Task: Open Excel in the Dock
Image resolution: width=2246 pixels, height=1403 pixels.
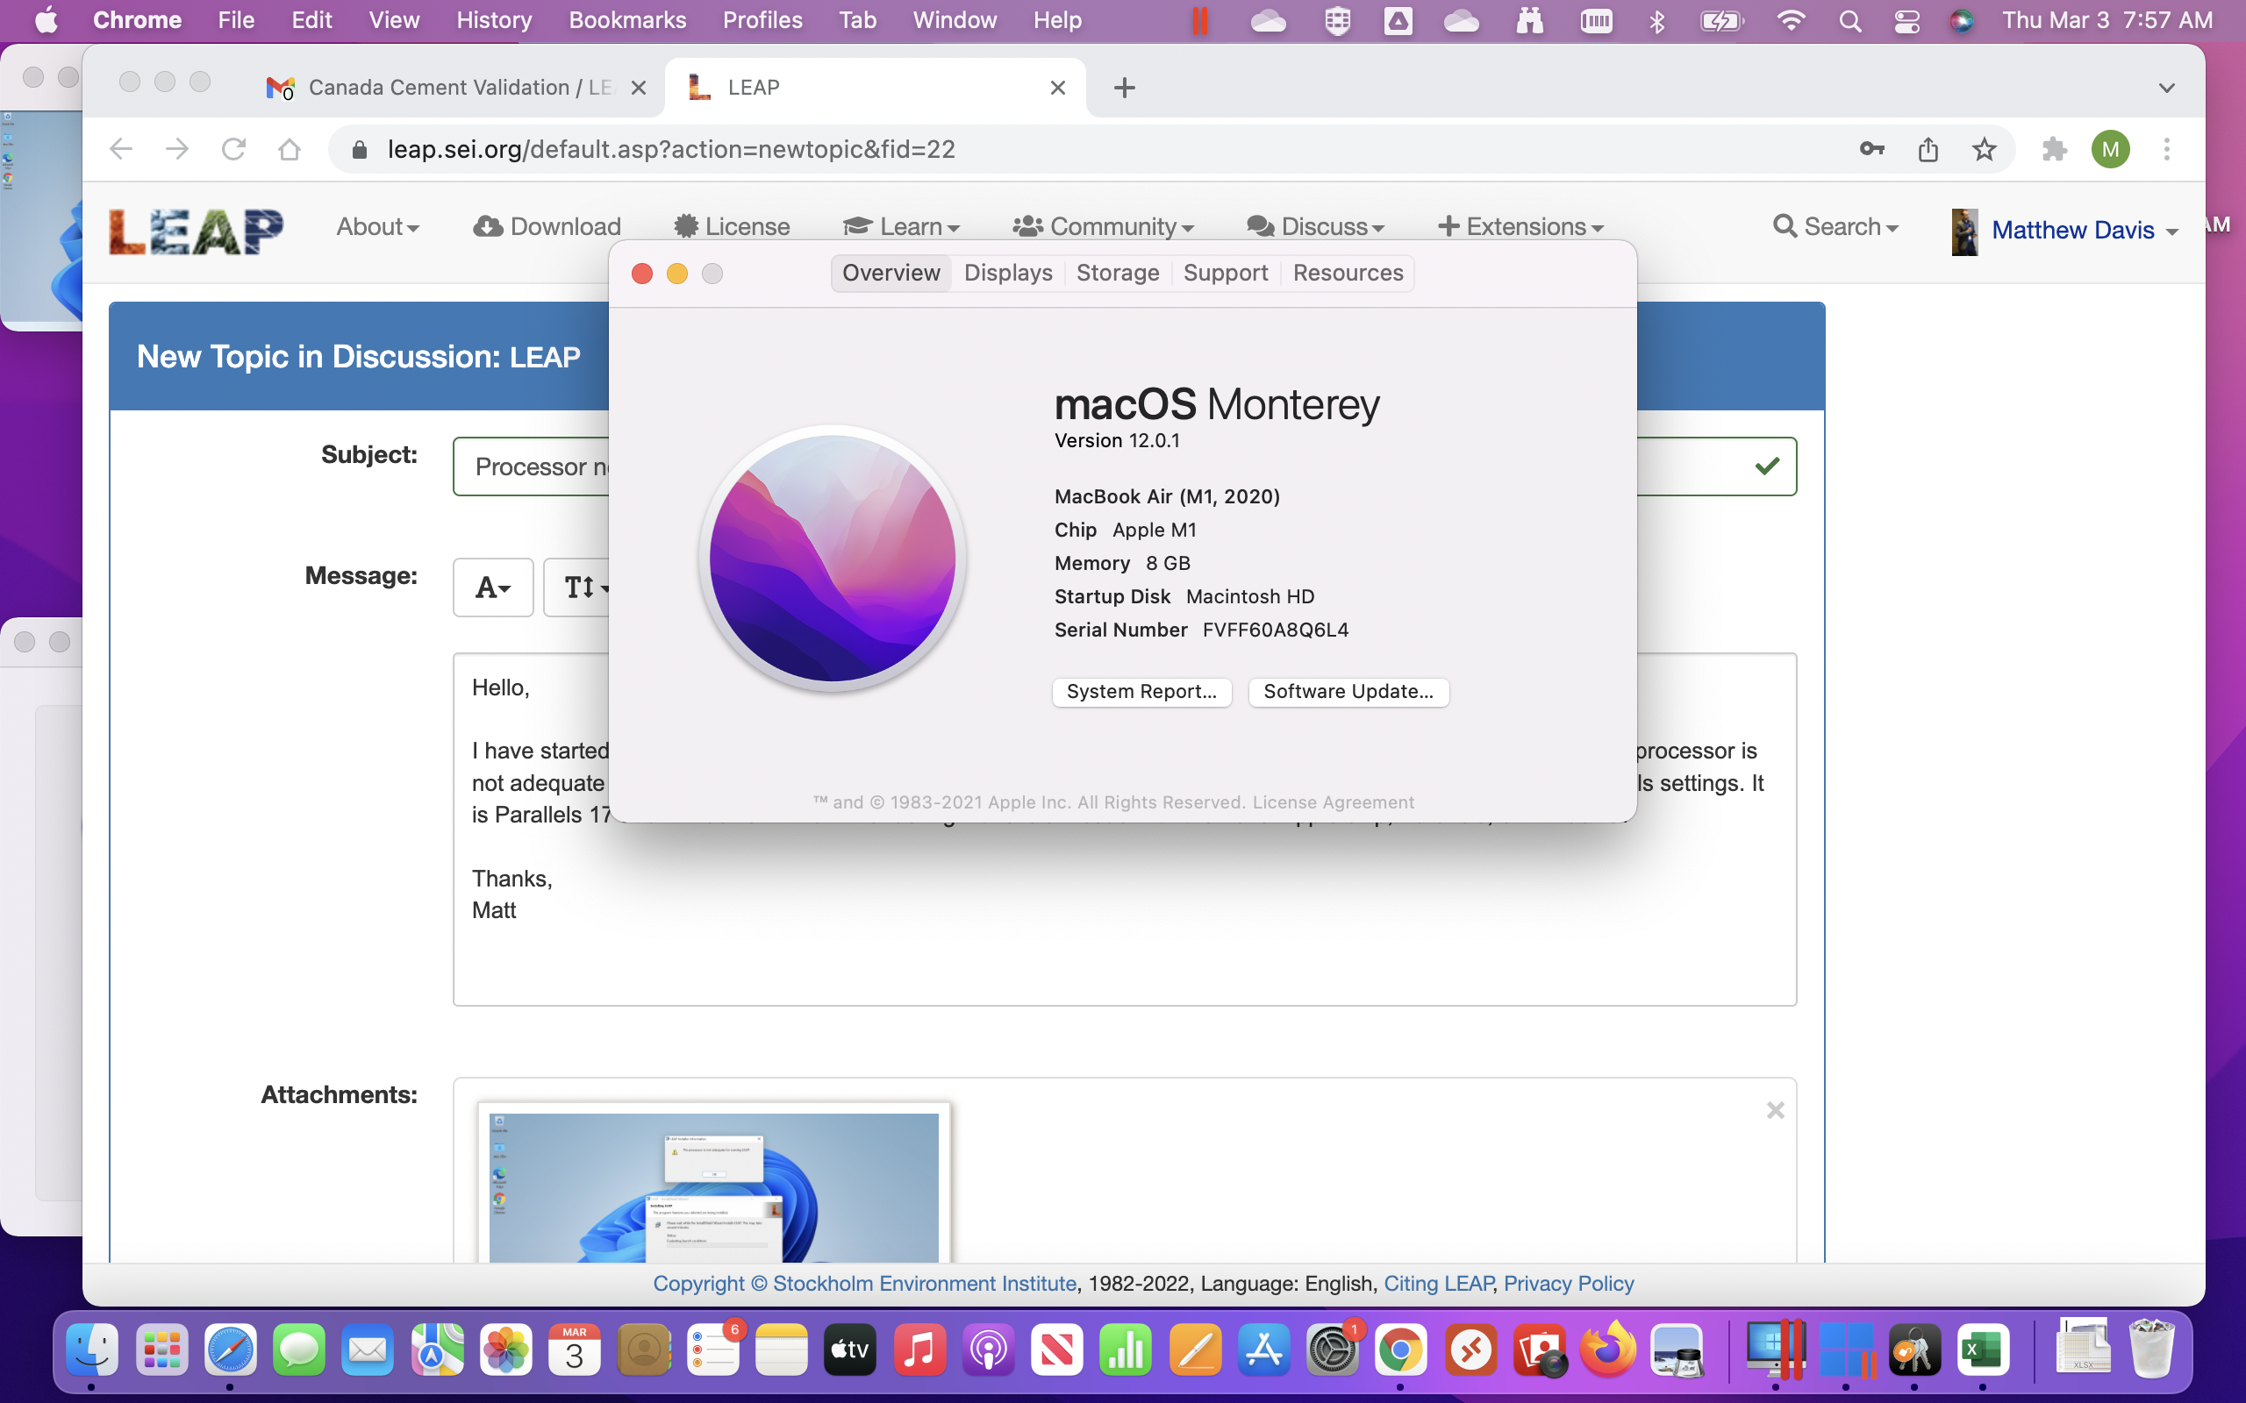Action: coord(1983,1350)
